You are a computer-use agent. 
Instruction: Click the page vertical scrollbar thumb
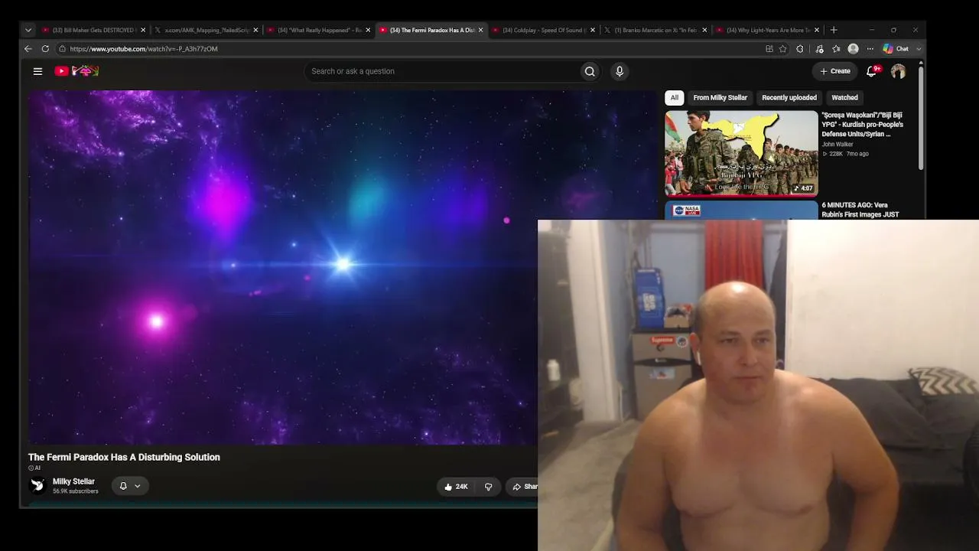click(x=921, y=117)
